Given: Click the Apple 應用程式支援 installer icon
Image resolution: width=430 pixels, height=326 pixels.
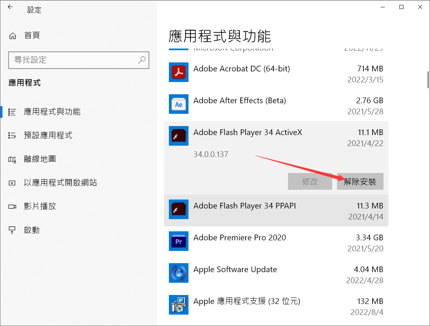Looking at the screenshot, I should [179, 305].
